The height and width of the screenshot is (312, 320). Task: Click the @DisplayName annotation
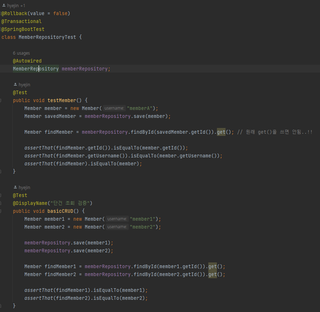30,203
